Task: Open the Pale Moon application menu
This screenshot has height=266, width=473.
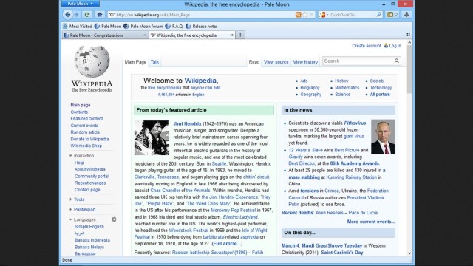Action: (80, 4)
